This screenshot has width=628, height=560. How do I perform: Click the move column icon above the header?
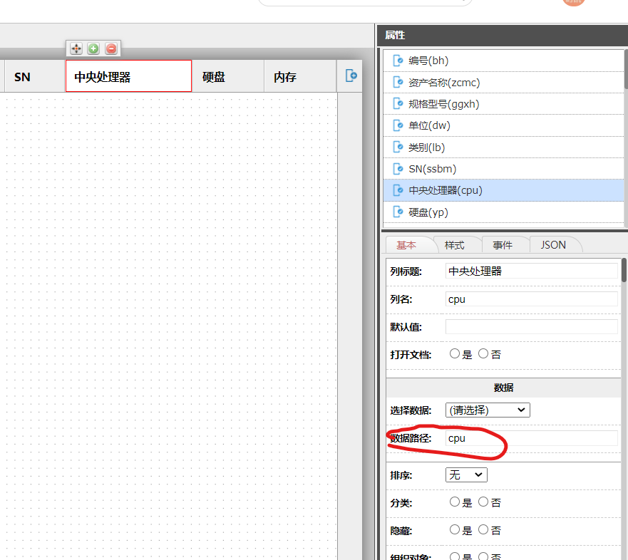tap(76, 49)
